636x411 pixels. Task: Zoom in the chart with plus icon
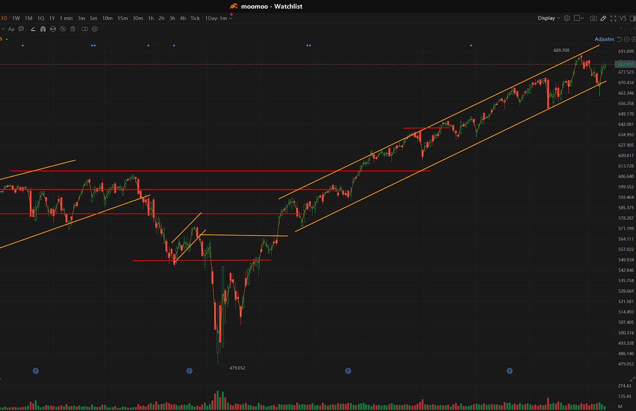[634, 39]
